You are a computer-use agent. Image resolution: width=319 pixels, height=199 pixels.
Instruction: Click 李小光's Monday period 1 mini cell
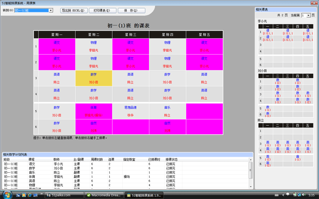point(268,32)
